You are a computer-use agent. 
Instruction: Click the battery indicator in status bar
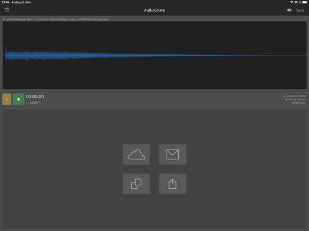pyautogui.click(x=304, y=2)
